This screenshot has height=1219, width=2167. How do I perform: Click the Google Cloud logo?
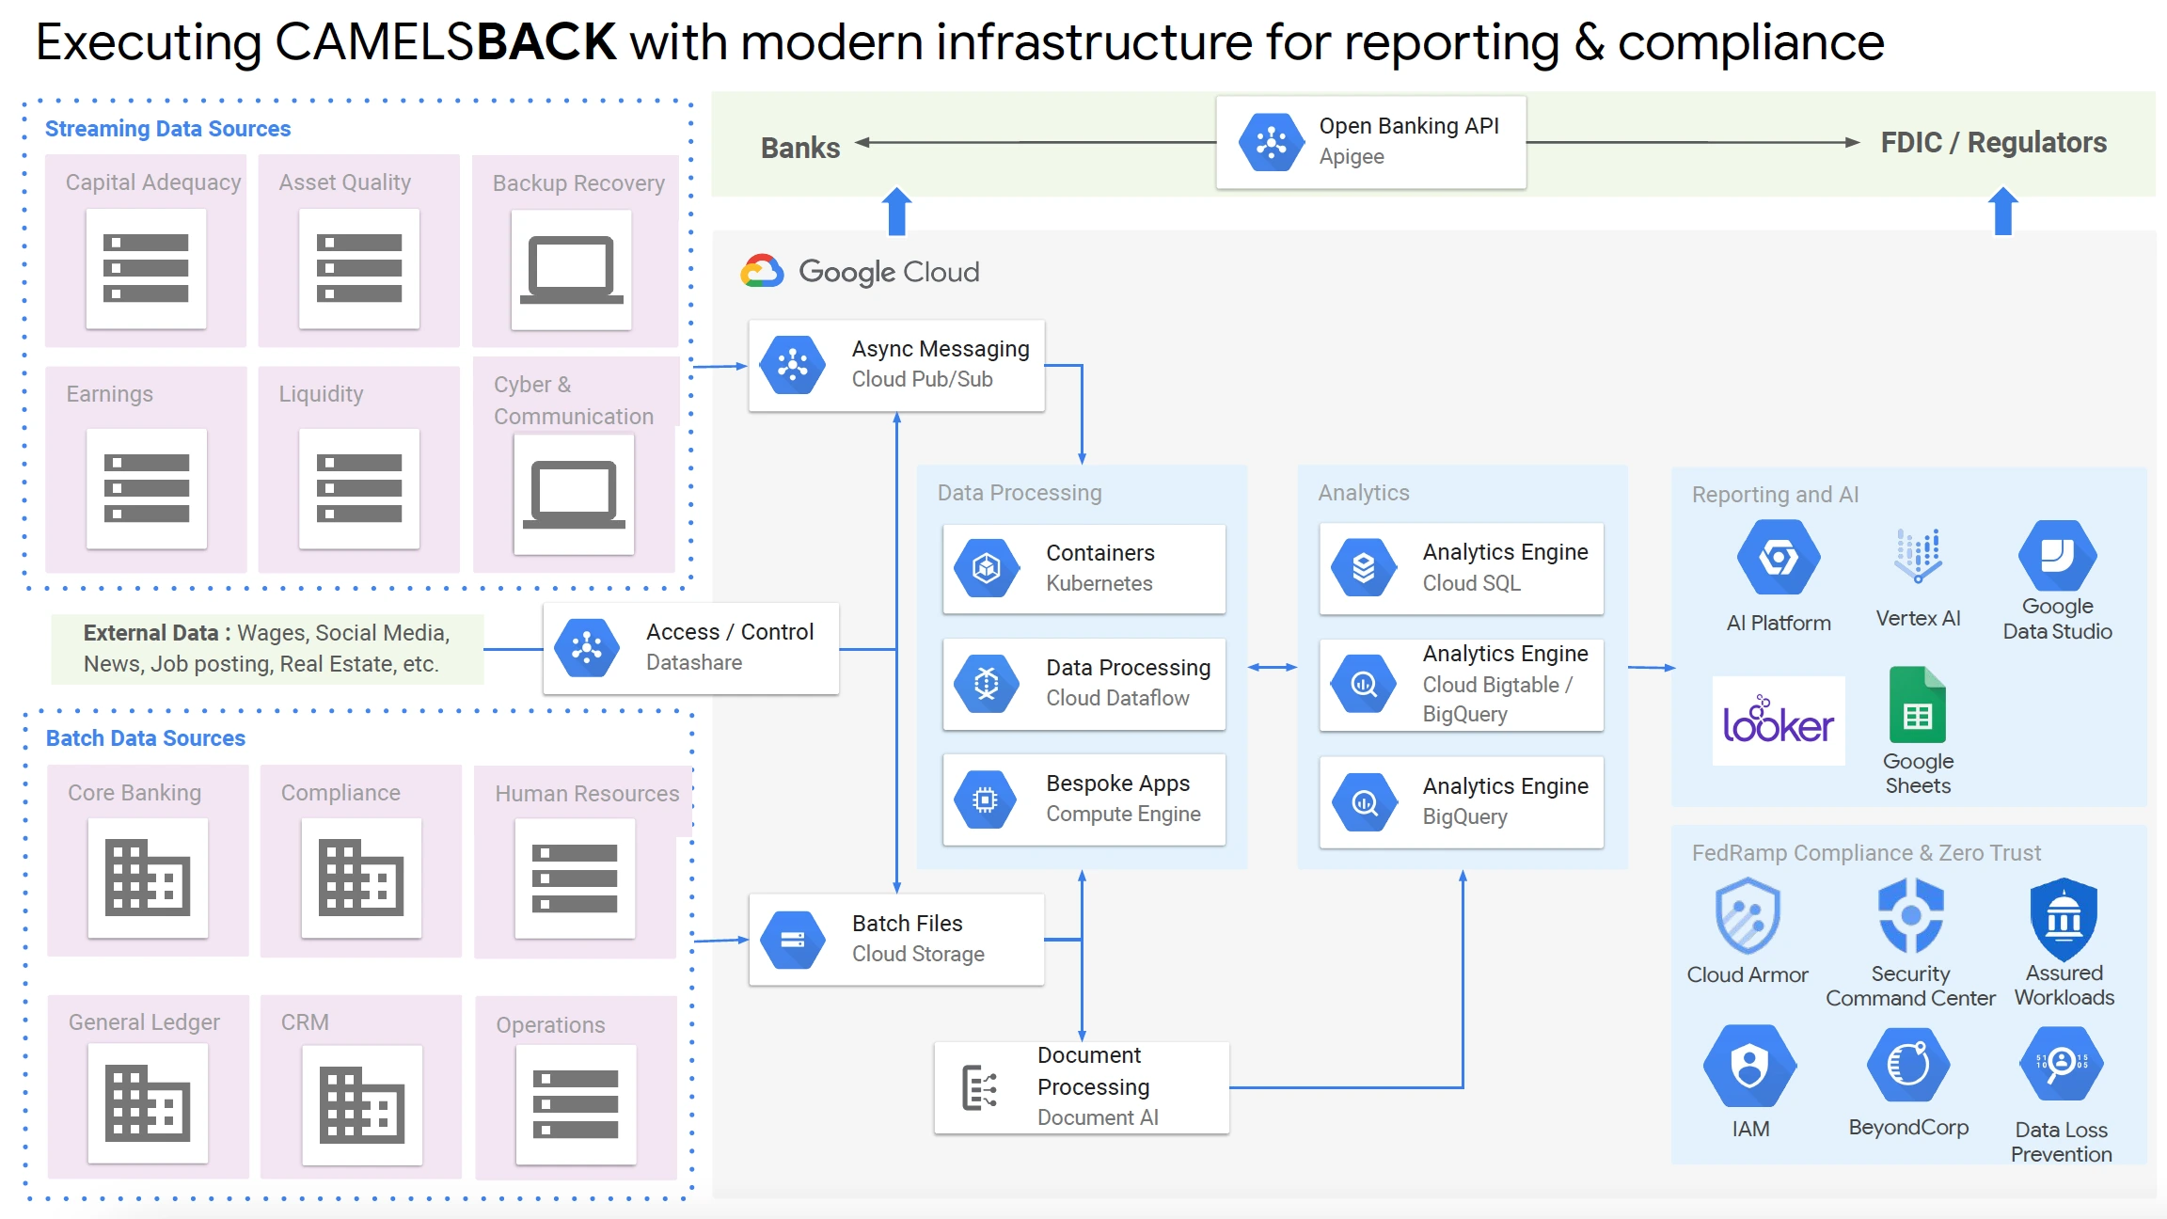tap(860, 272)
